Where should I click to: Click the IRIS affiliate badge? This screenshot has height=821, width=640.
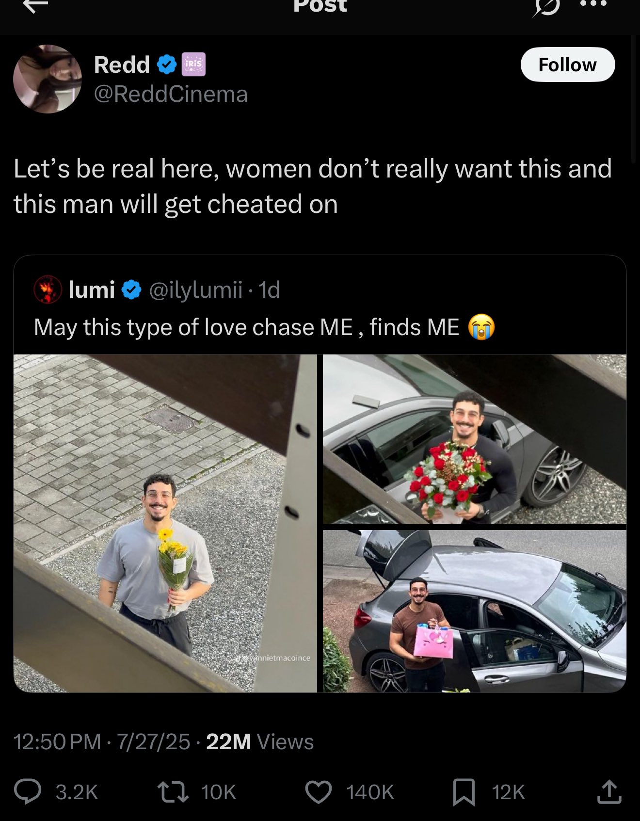pos(193,64)
